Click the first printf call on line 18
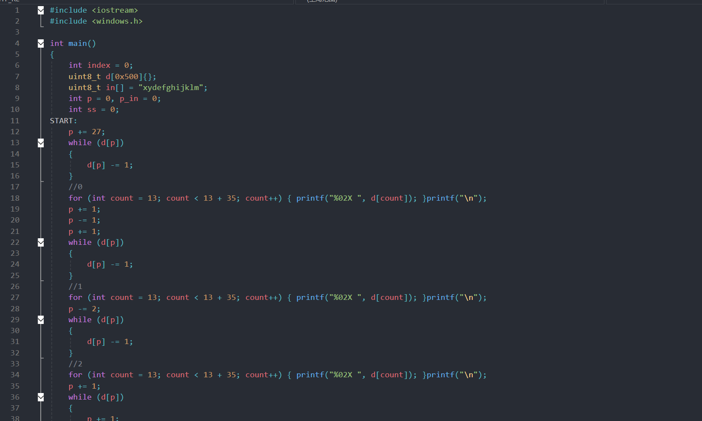702x421 pixels. pyautogui.click(x=310, y=198)
